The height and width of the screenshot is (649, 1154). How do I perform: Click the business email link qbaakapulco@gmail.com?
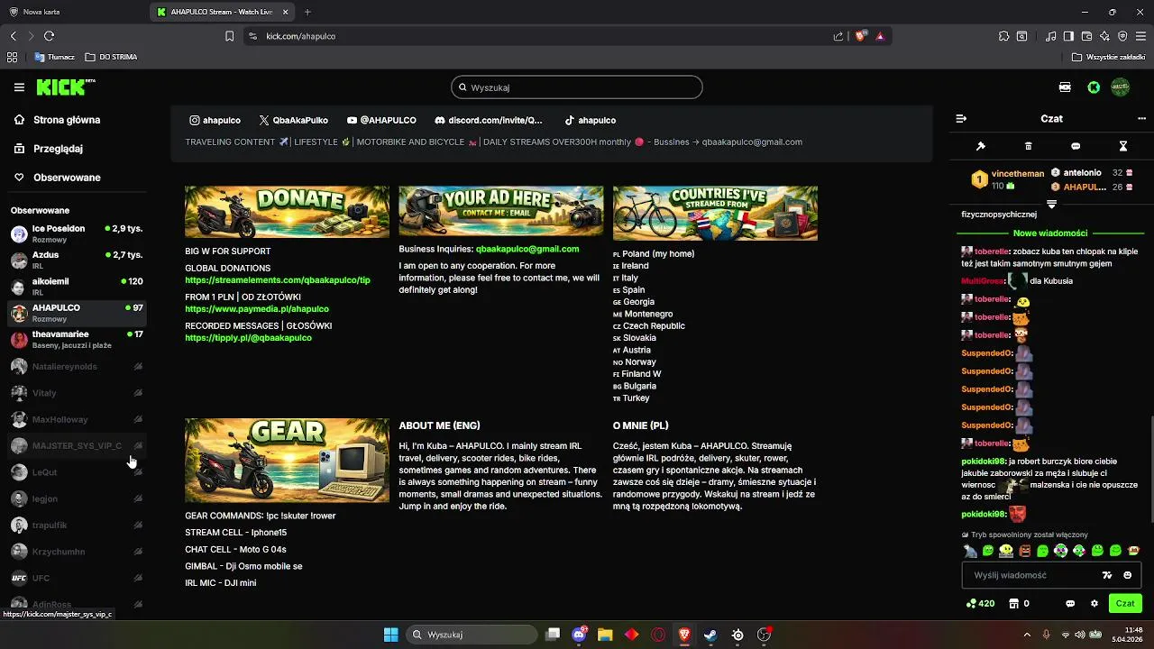pyautogui.click(x=527, y=249)
